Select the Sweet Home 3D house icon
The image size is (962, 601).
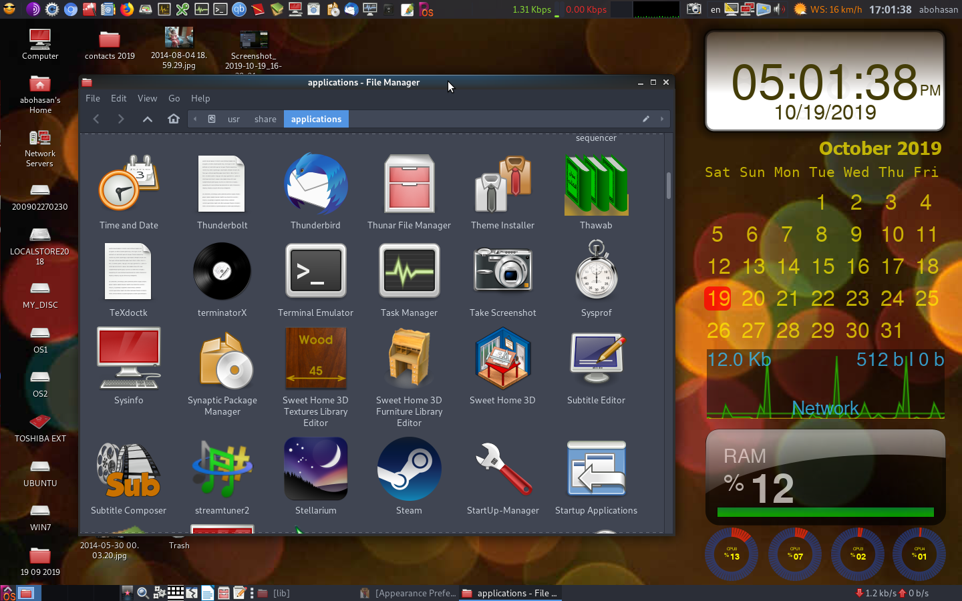coord(503,359)
